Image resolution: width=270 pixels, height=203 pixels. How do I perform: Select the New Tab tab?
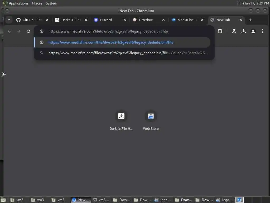(226, 20)
